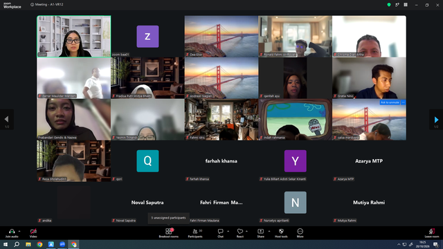Viewport: 443px width, 249px height.
Task: Open the Participants panel
Action: click(x=195, y=233)
